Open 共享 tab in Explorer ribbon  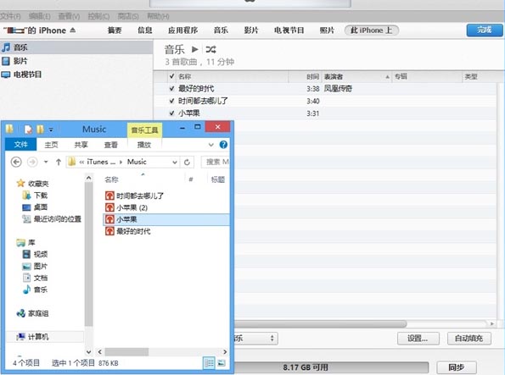click(x=81, y=145)
